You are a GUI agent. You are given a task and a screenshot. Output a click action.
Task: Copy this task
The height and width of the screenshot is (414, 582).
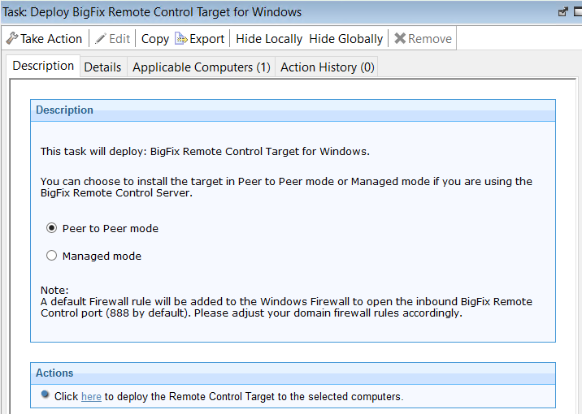point(154,39)
